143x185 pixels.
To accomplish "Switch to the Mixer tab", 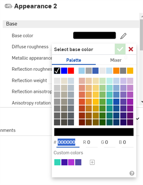I will click(116, 60).
